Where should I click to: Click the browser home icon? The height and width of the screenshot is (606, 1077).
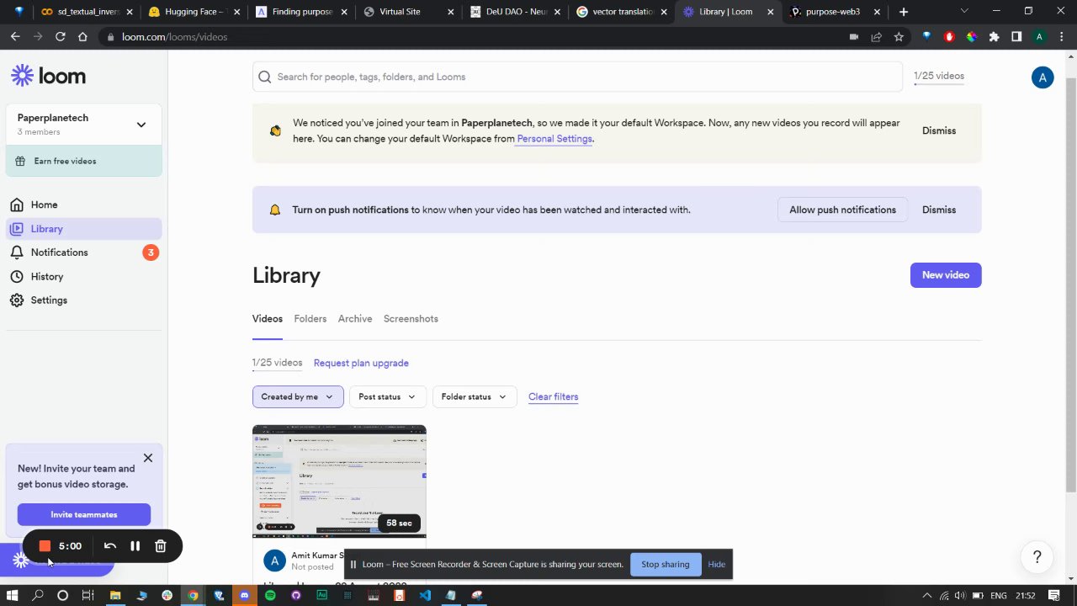(x=82, y=37)
